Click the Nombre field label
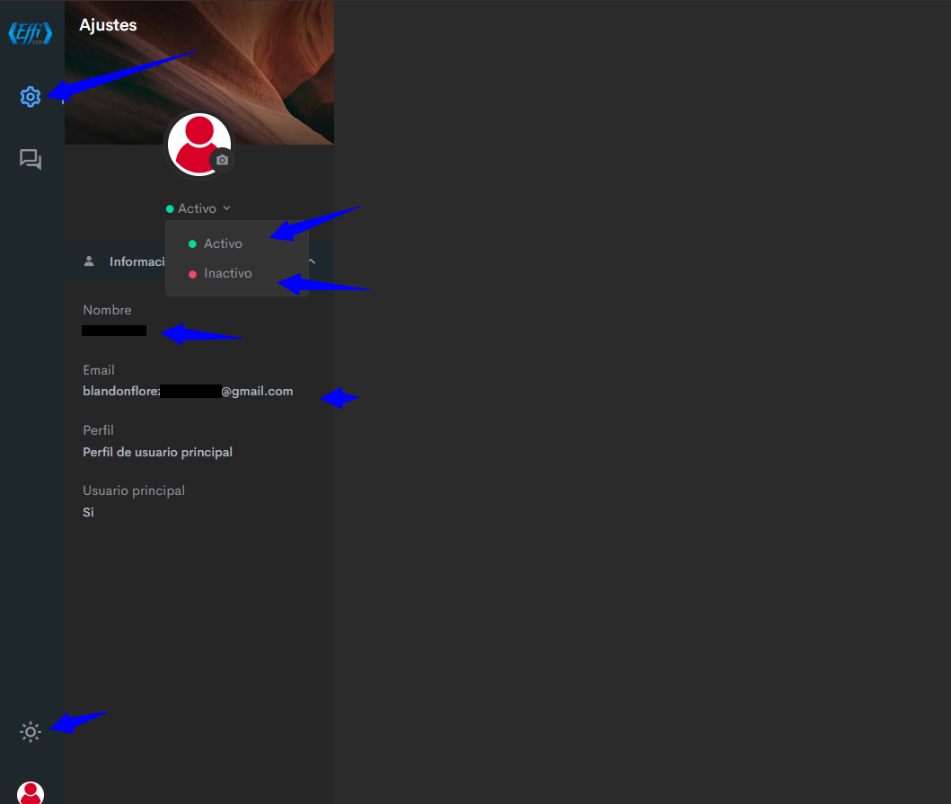This screenshot has height=804, width=951. pyautogui.click(x=108, y=310)
